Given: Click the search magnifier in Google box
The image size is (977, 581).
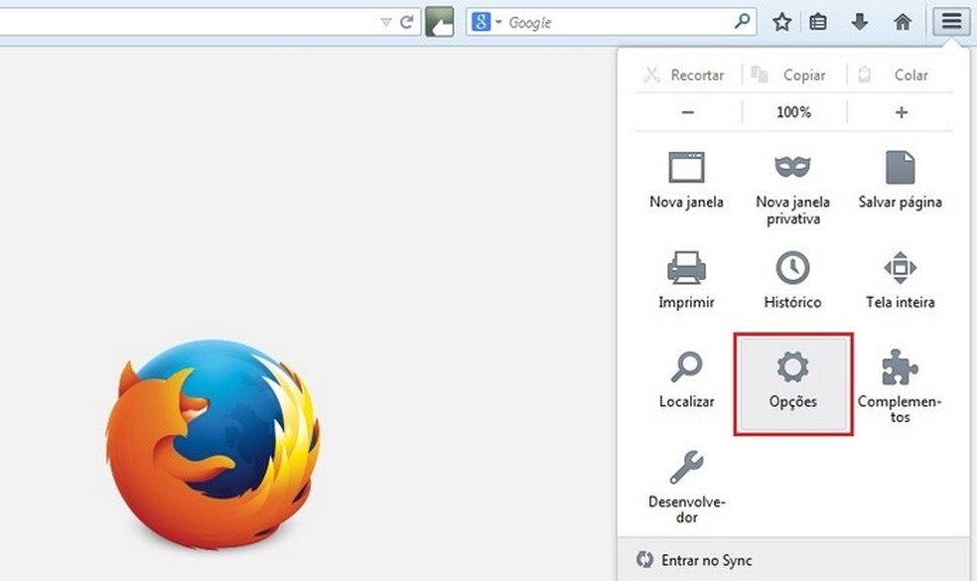Looking at the screenshot, I should pyautogui.click(x=742, y=22).
